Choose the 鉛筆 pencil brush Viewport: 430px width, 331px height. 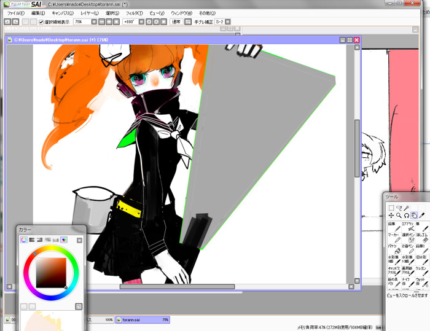point(394,227)
